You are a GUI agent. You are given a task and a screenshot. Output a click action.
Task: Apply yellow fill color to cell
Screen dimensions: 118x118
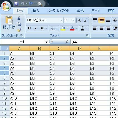63,28
